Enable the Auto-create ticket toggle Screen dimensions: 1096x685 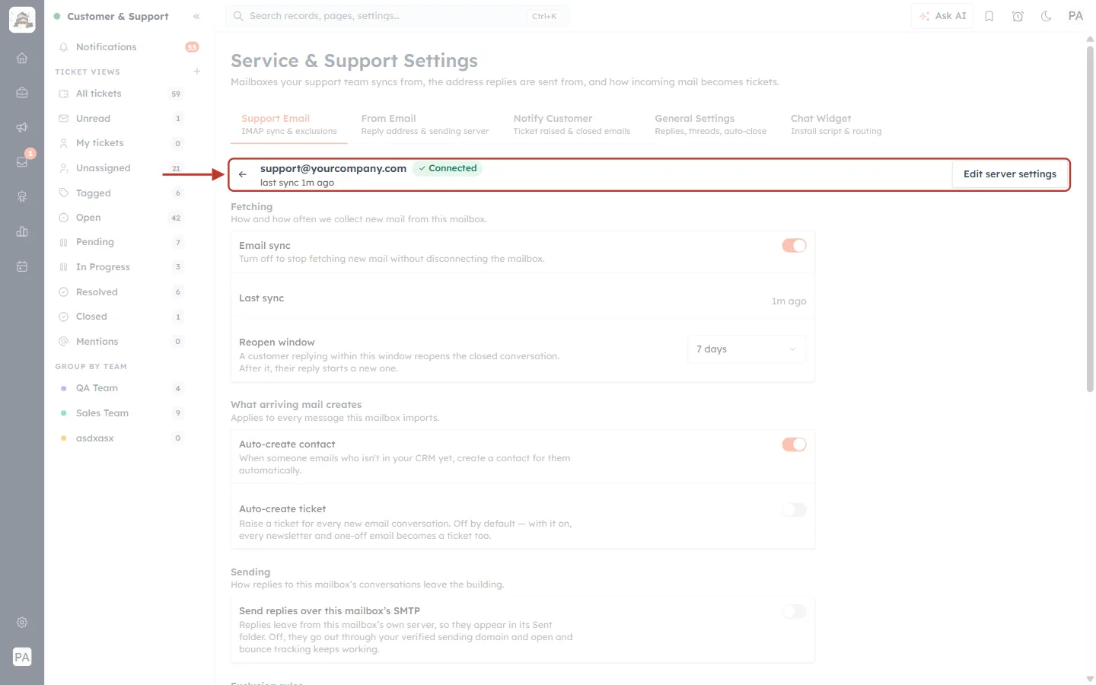[794, 510]
